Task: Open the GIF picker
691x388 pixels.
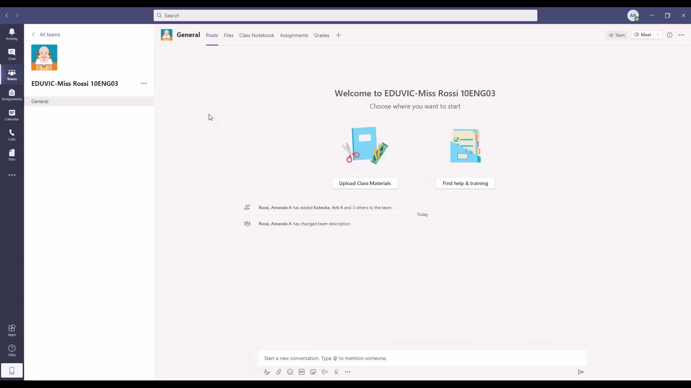Action: [x=302, y=372]
